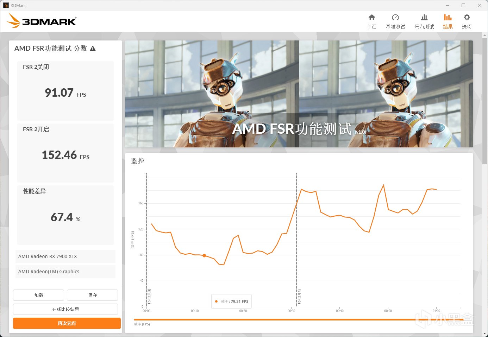Screen dimensions: 488x337
Task: Click the 80 FPS axis label
Action: coord(142,255)
